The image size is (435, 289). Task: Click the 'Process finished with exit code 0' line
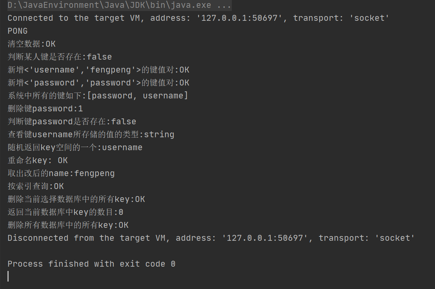point(91,264)
